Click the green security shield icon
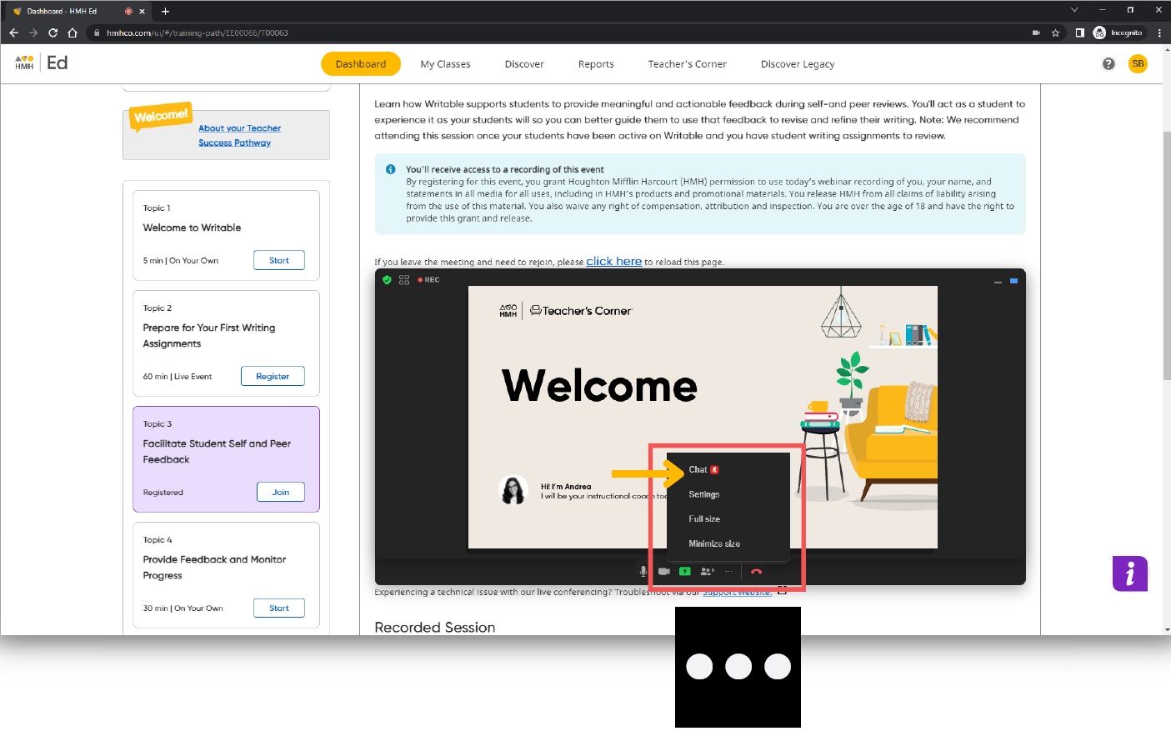Image resolution: width=1171 pixels, height=731 pixels. coord(387,280)
